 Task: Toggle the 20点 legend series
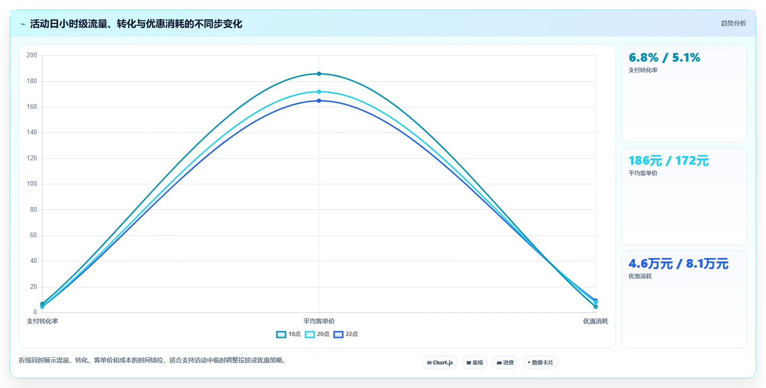[317, 334]
